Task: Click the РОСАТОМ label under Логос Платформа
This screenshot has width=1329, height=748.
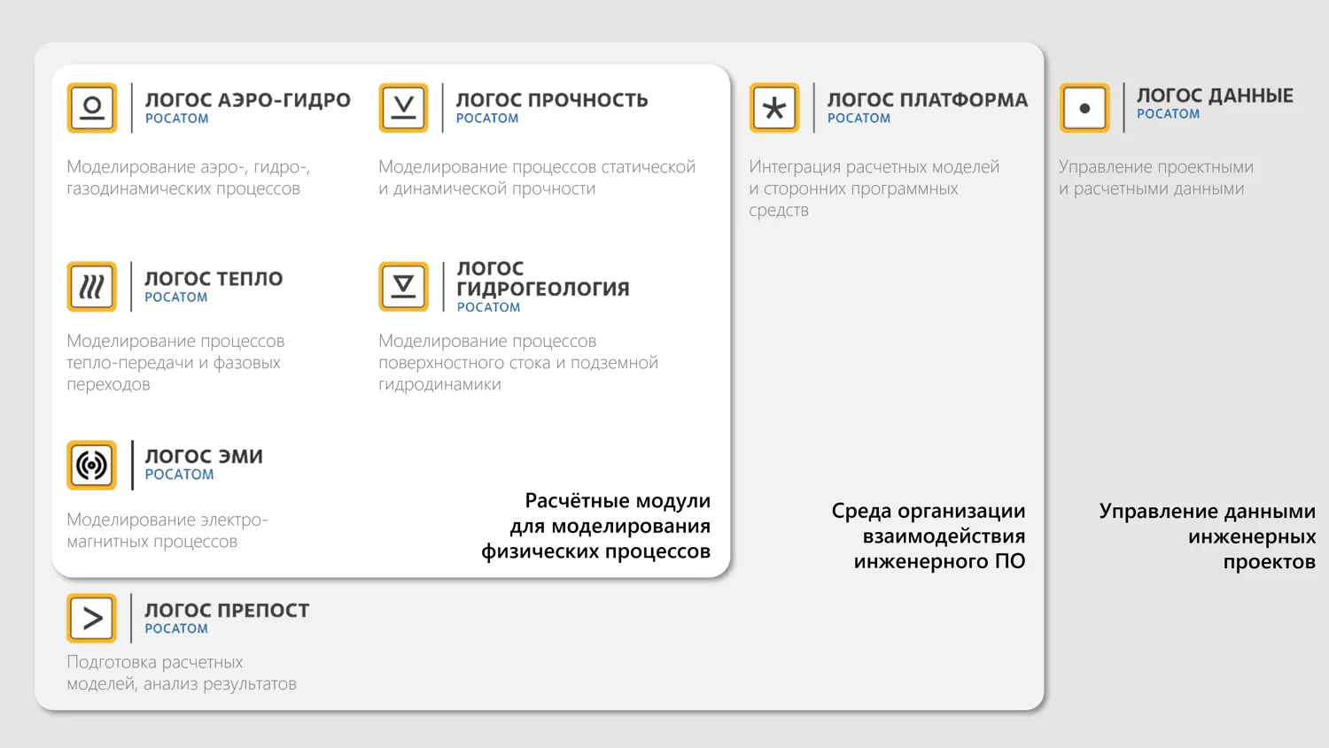Action: coord(859,119)
